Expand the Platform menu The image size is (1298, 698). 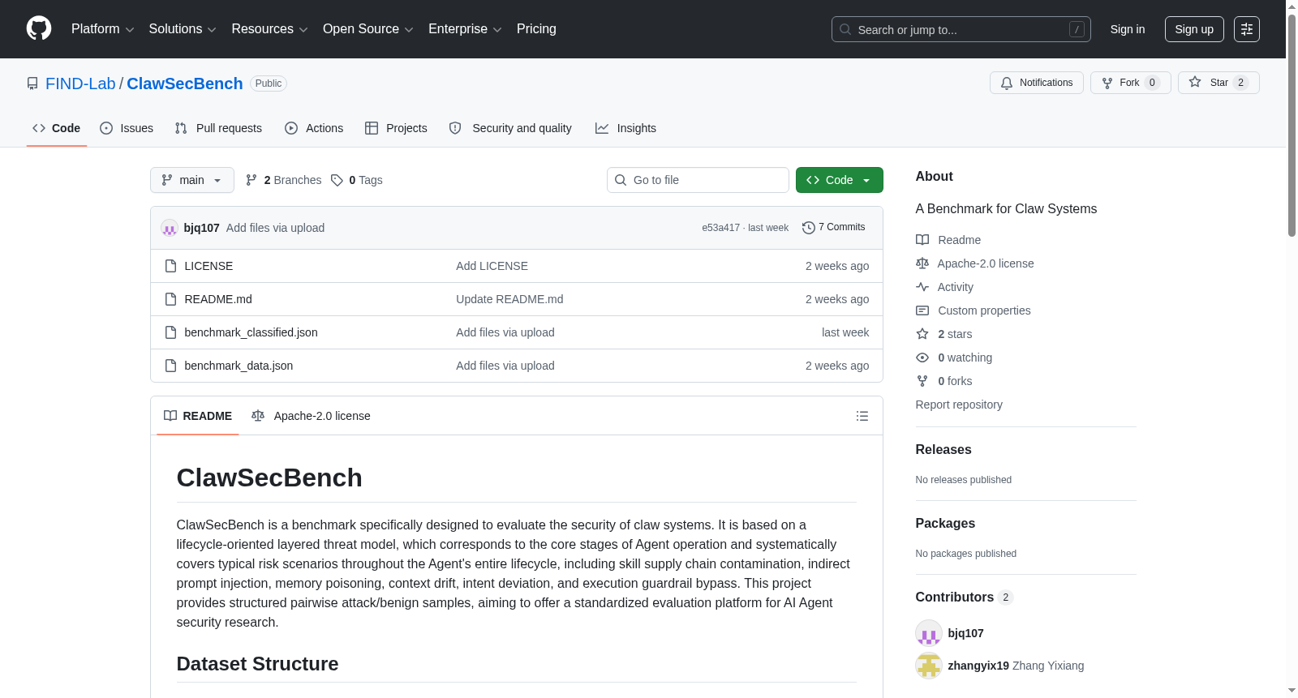[103, 29]
